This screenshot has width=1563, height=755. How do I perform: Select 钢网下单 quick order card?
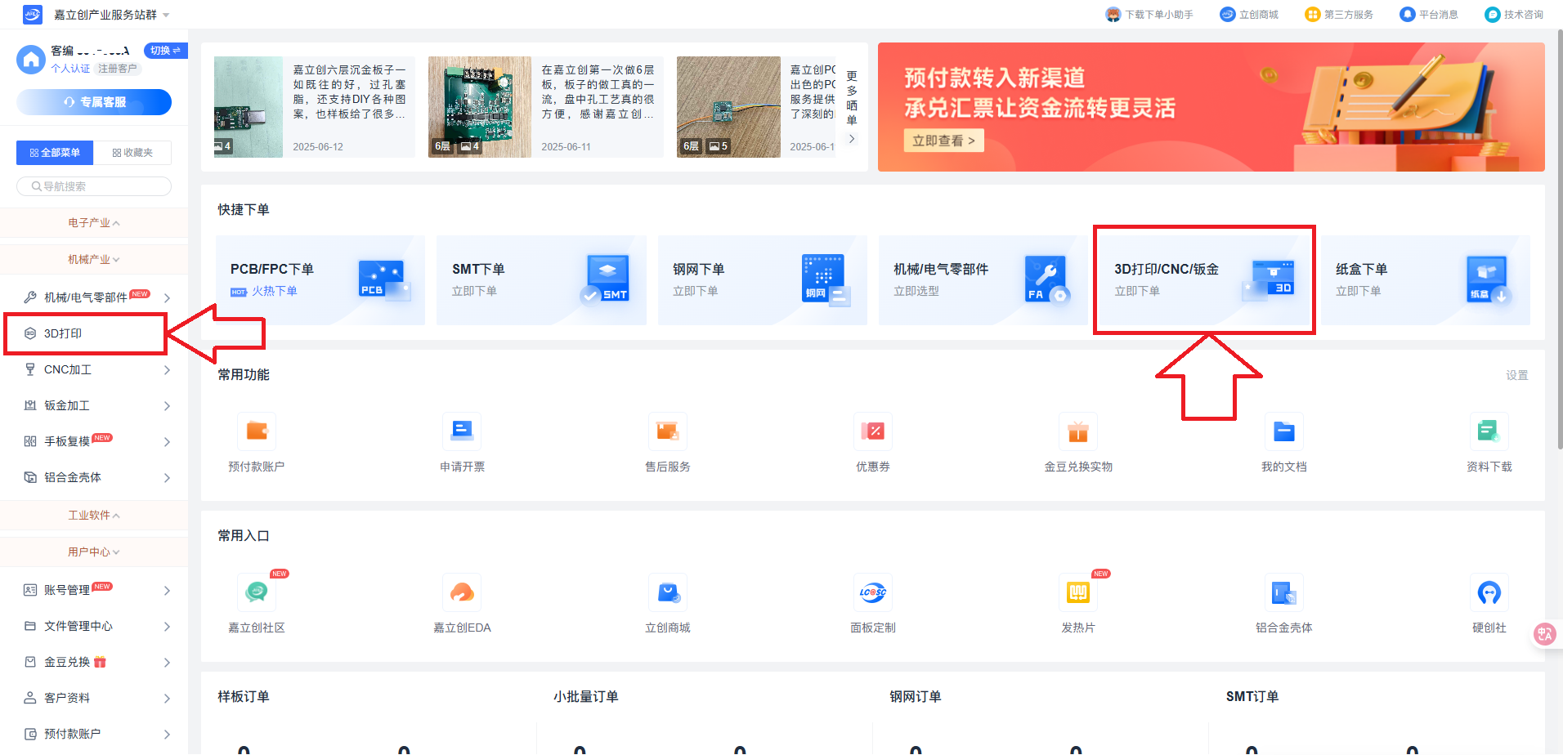click(x=763, y=280)
